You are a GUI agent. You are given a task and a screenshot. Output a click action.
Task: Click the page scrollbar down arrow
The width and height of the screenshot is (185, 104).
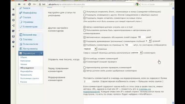coord(173,103)
